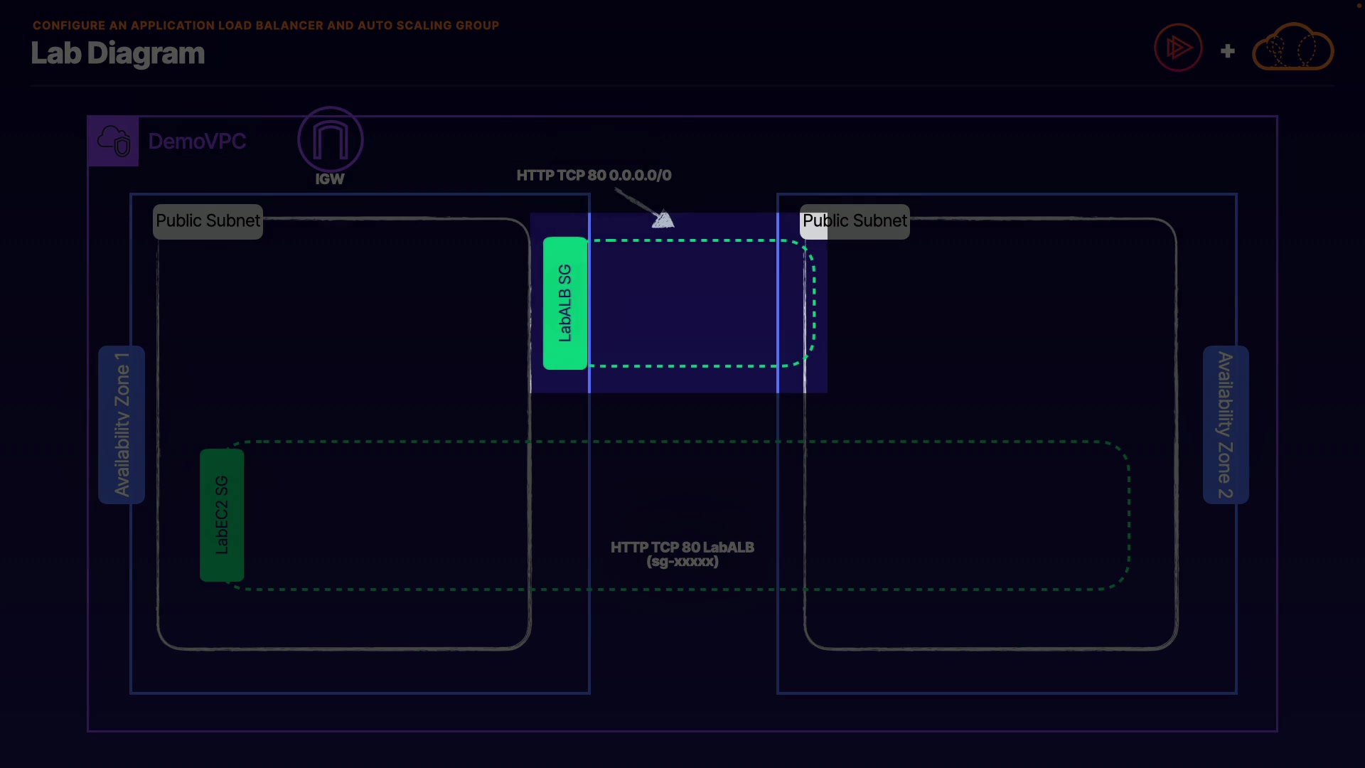Click the orange lab title subtitle text

tap(266, 26)
